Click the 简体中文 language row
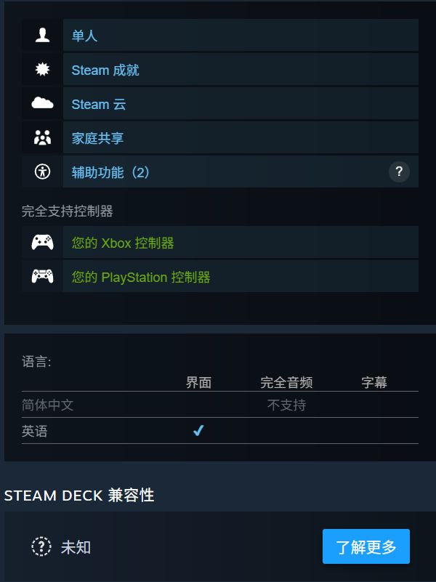Screen dimensions: 436x582 (x=48, y=405)
